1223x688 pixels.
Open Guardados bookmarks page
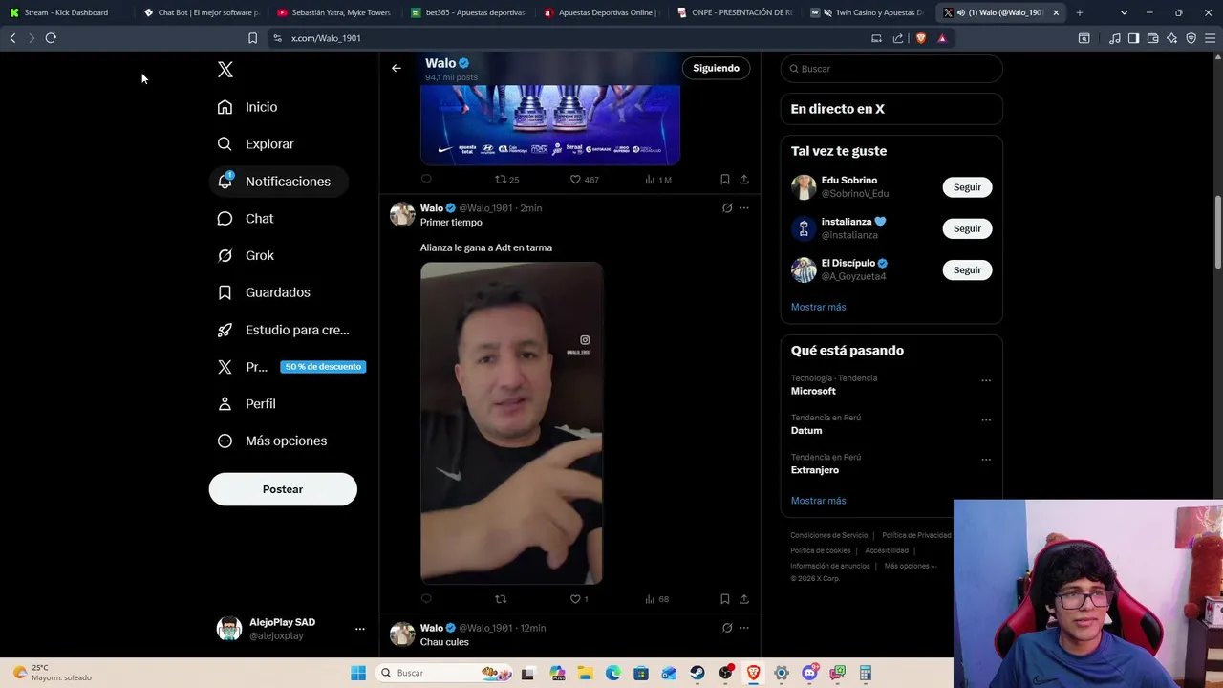pyautogui.click(x=264, y=292)
